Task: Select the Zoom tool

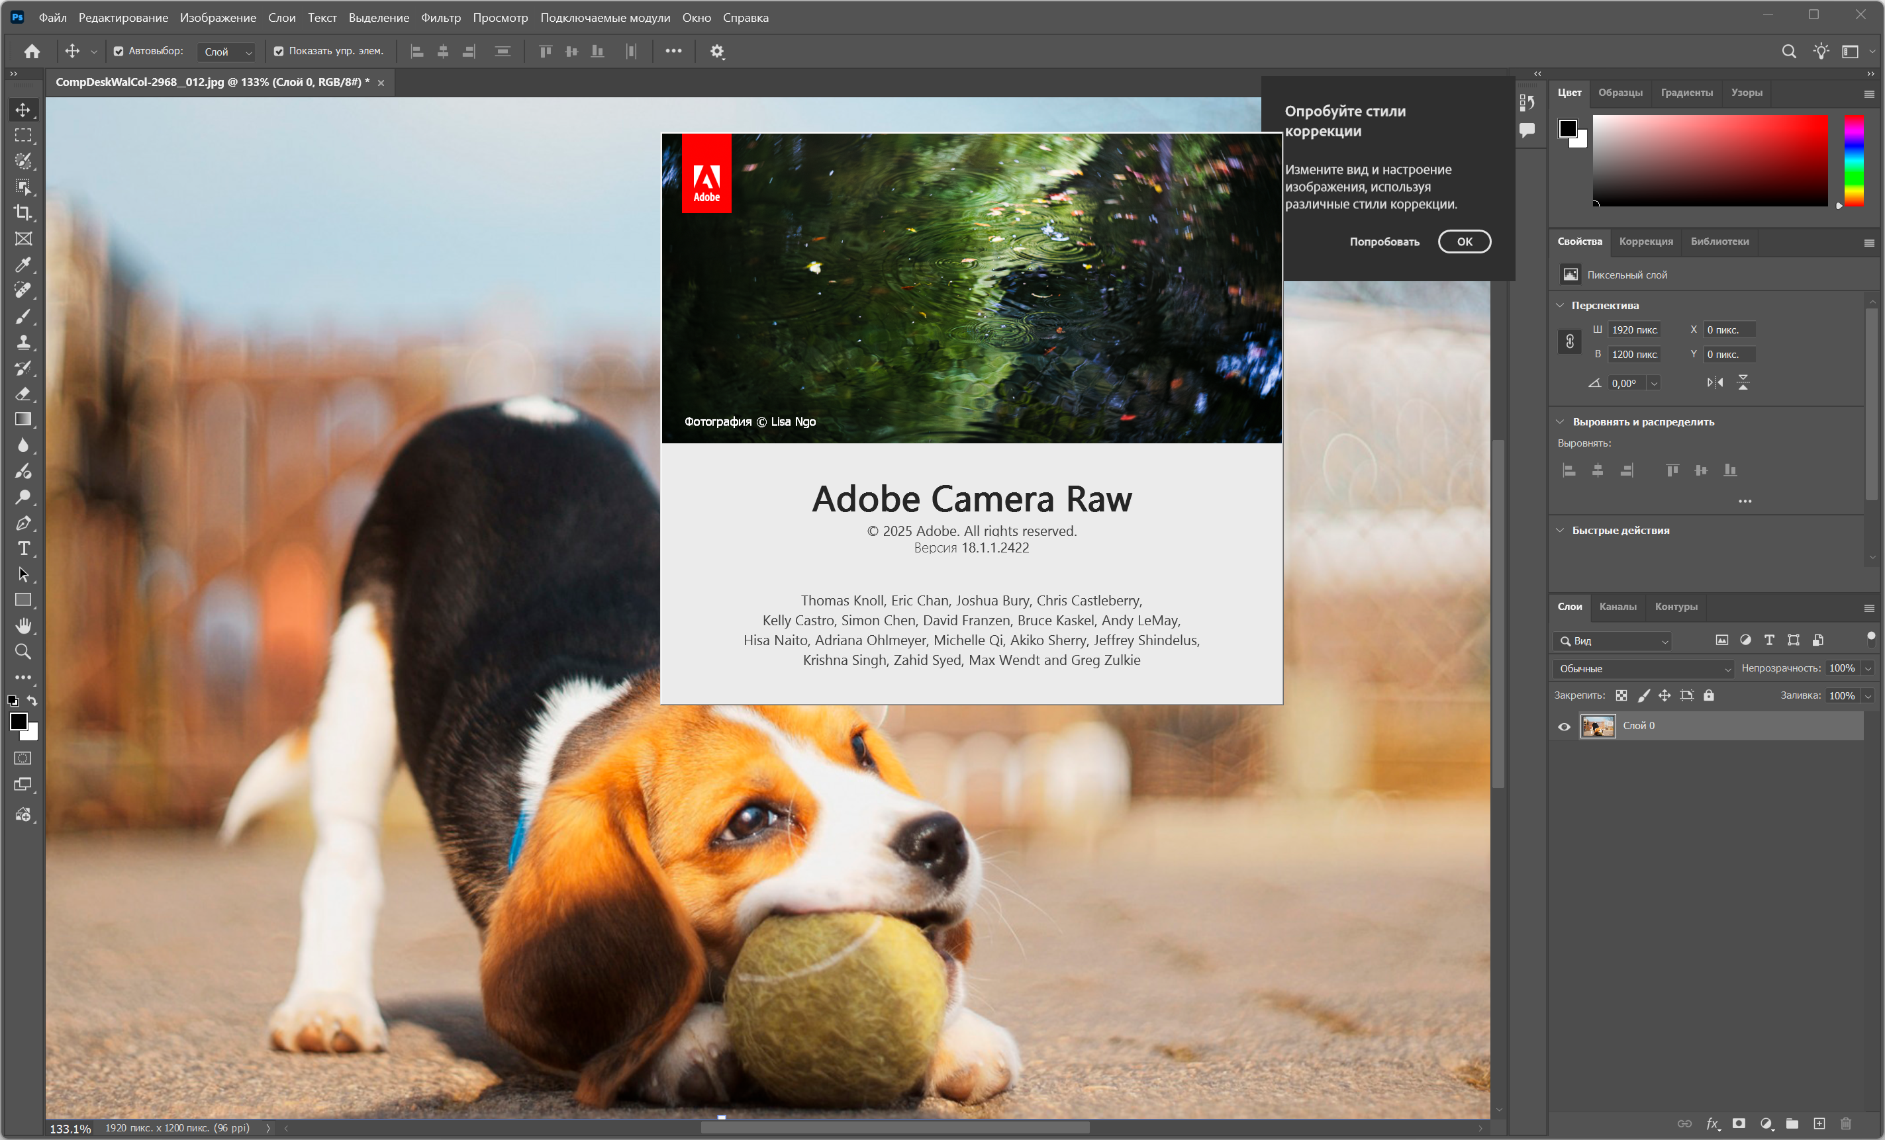Action: point(24,652)
